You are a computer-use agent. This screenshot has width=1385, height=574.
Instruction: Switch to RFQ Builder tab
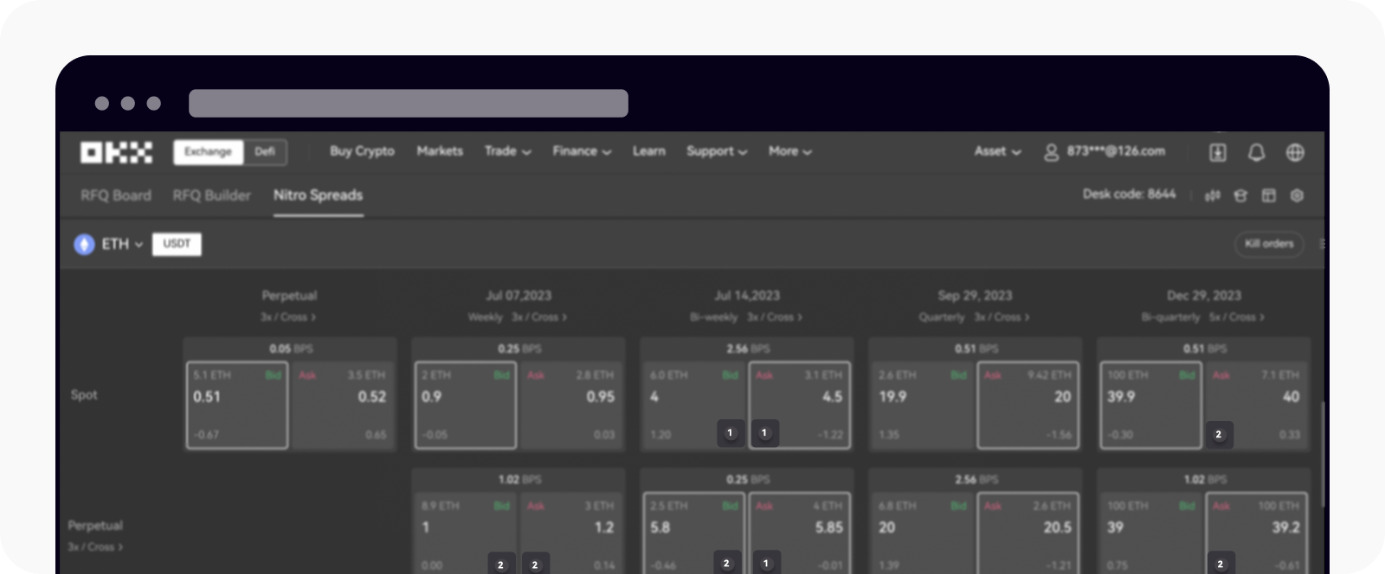click(x=211, y=195)
